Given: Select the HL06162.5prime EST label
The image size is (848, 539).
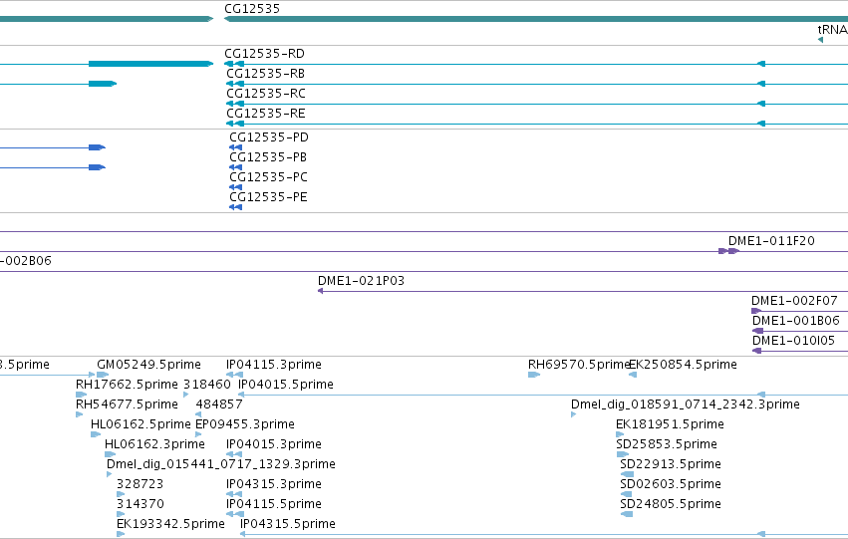Looking at the screenshot, I should [141, 425].
